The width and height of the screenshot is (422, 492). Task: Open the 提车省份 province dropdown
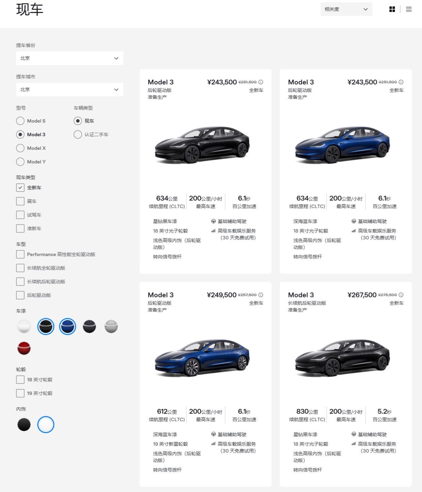pos(69,58)
